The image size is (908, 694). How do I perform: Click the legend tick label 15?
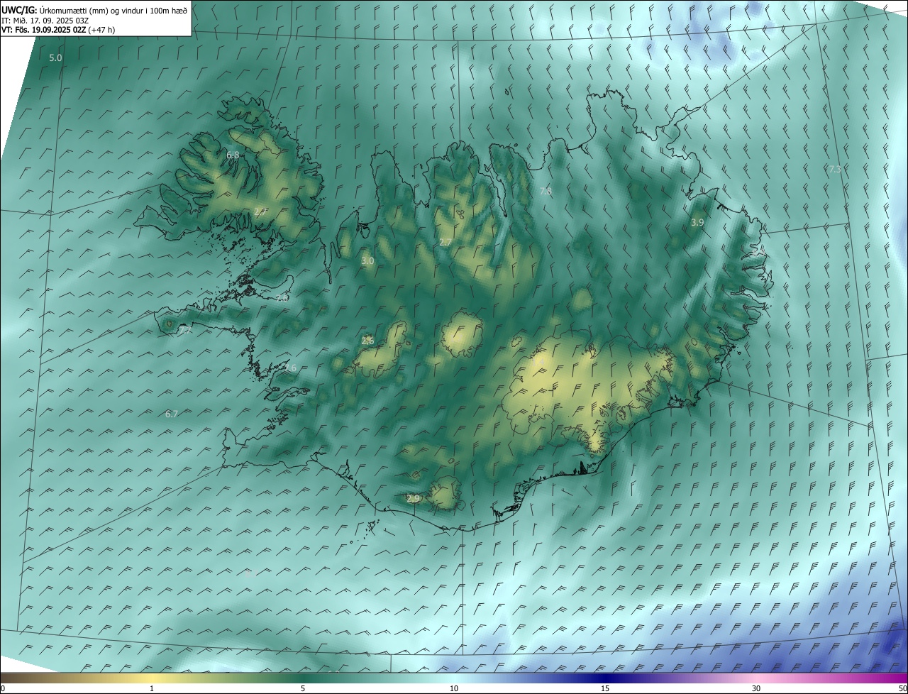(x=605, y=688)
